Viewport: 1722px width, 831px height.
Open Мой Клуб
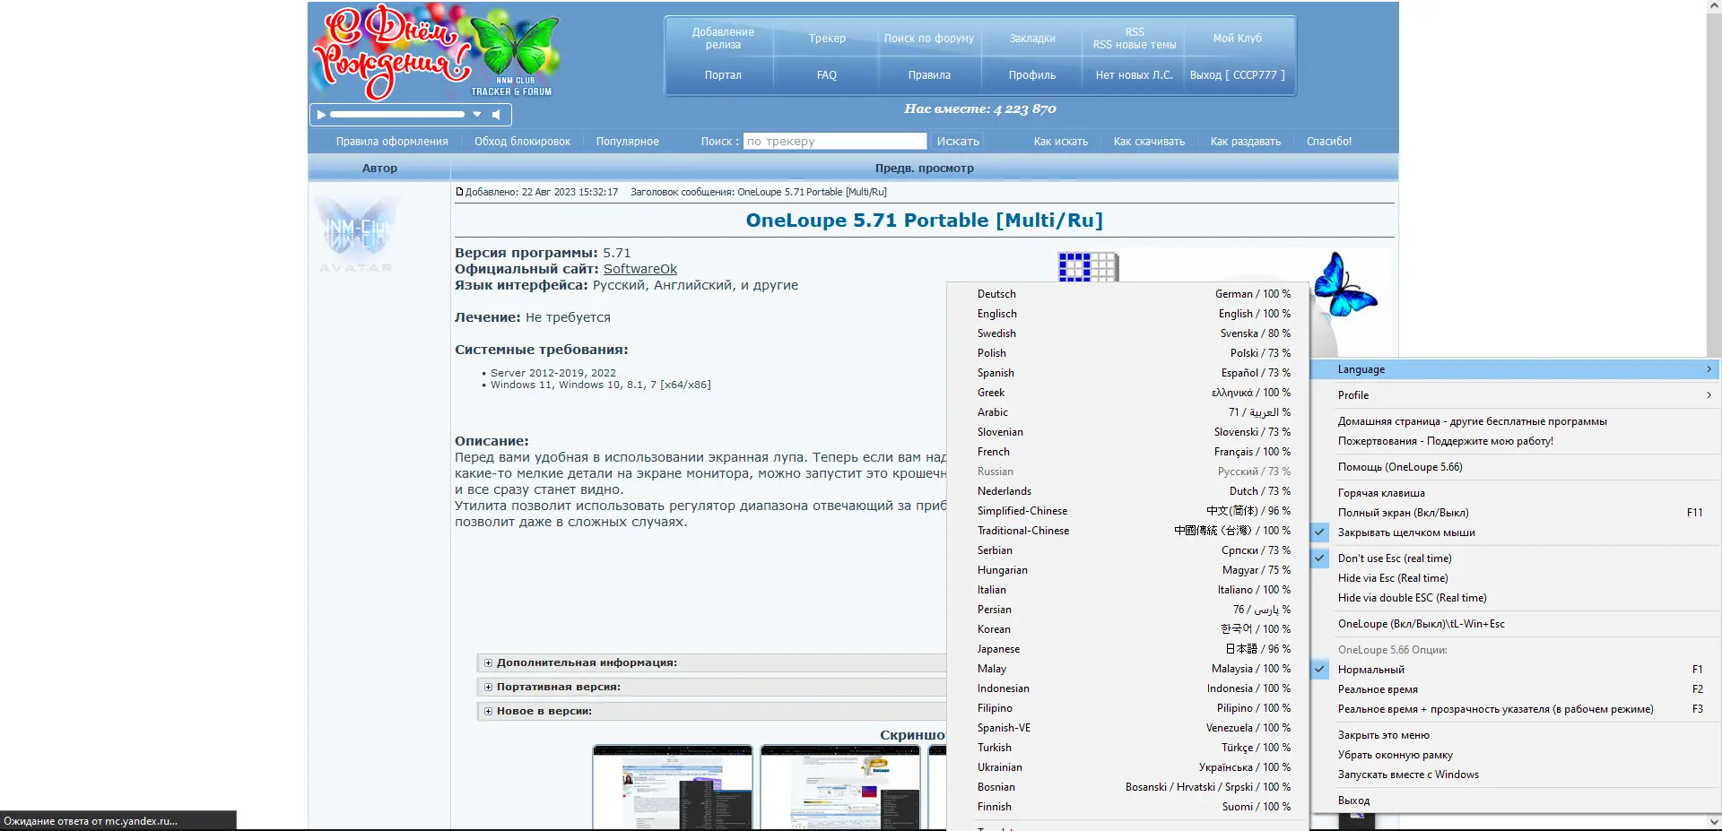point(1238,39)
